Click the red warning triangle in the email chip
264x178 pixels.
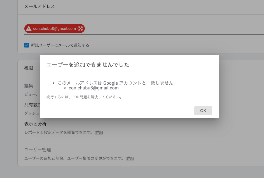[29, 29]
